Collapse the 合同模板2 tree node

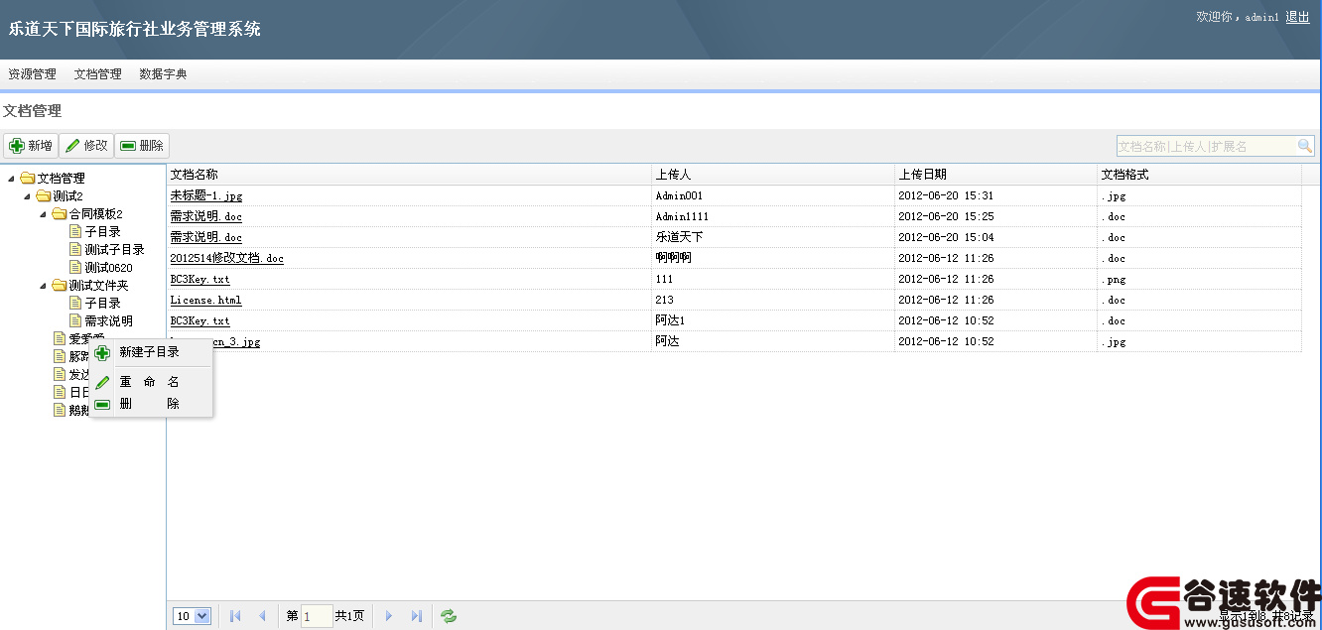point(43,214)
